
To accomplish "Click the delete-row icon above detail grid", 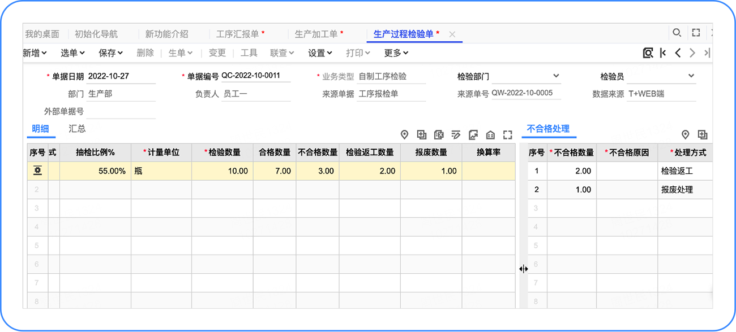I will pyautogui.click(x=438, y=134).
